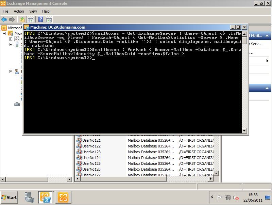Open the Help menu
Image resolution: width=272 pixels, height=205 pixels.
point(46,11)
